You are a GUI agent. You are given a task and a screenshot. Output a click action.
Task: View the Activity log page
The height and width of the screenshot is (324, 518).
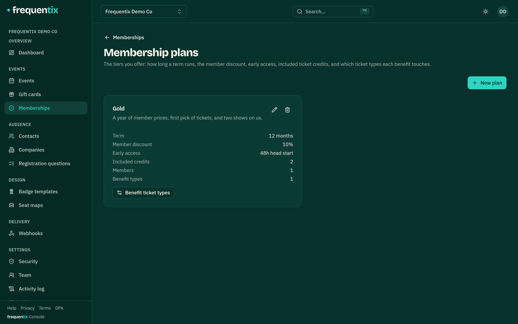pyautogui.click(x=46, y=289)
